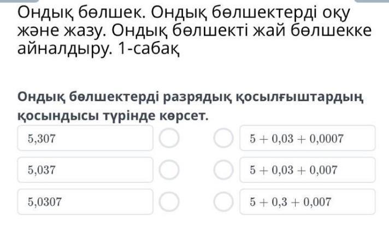The width and height of the screenshot is (389, 243).
Task: Choose the 5 + 0,3 + 0,007 card
Action: [308, 202]
